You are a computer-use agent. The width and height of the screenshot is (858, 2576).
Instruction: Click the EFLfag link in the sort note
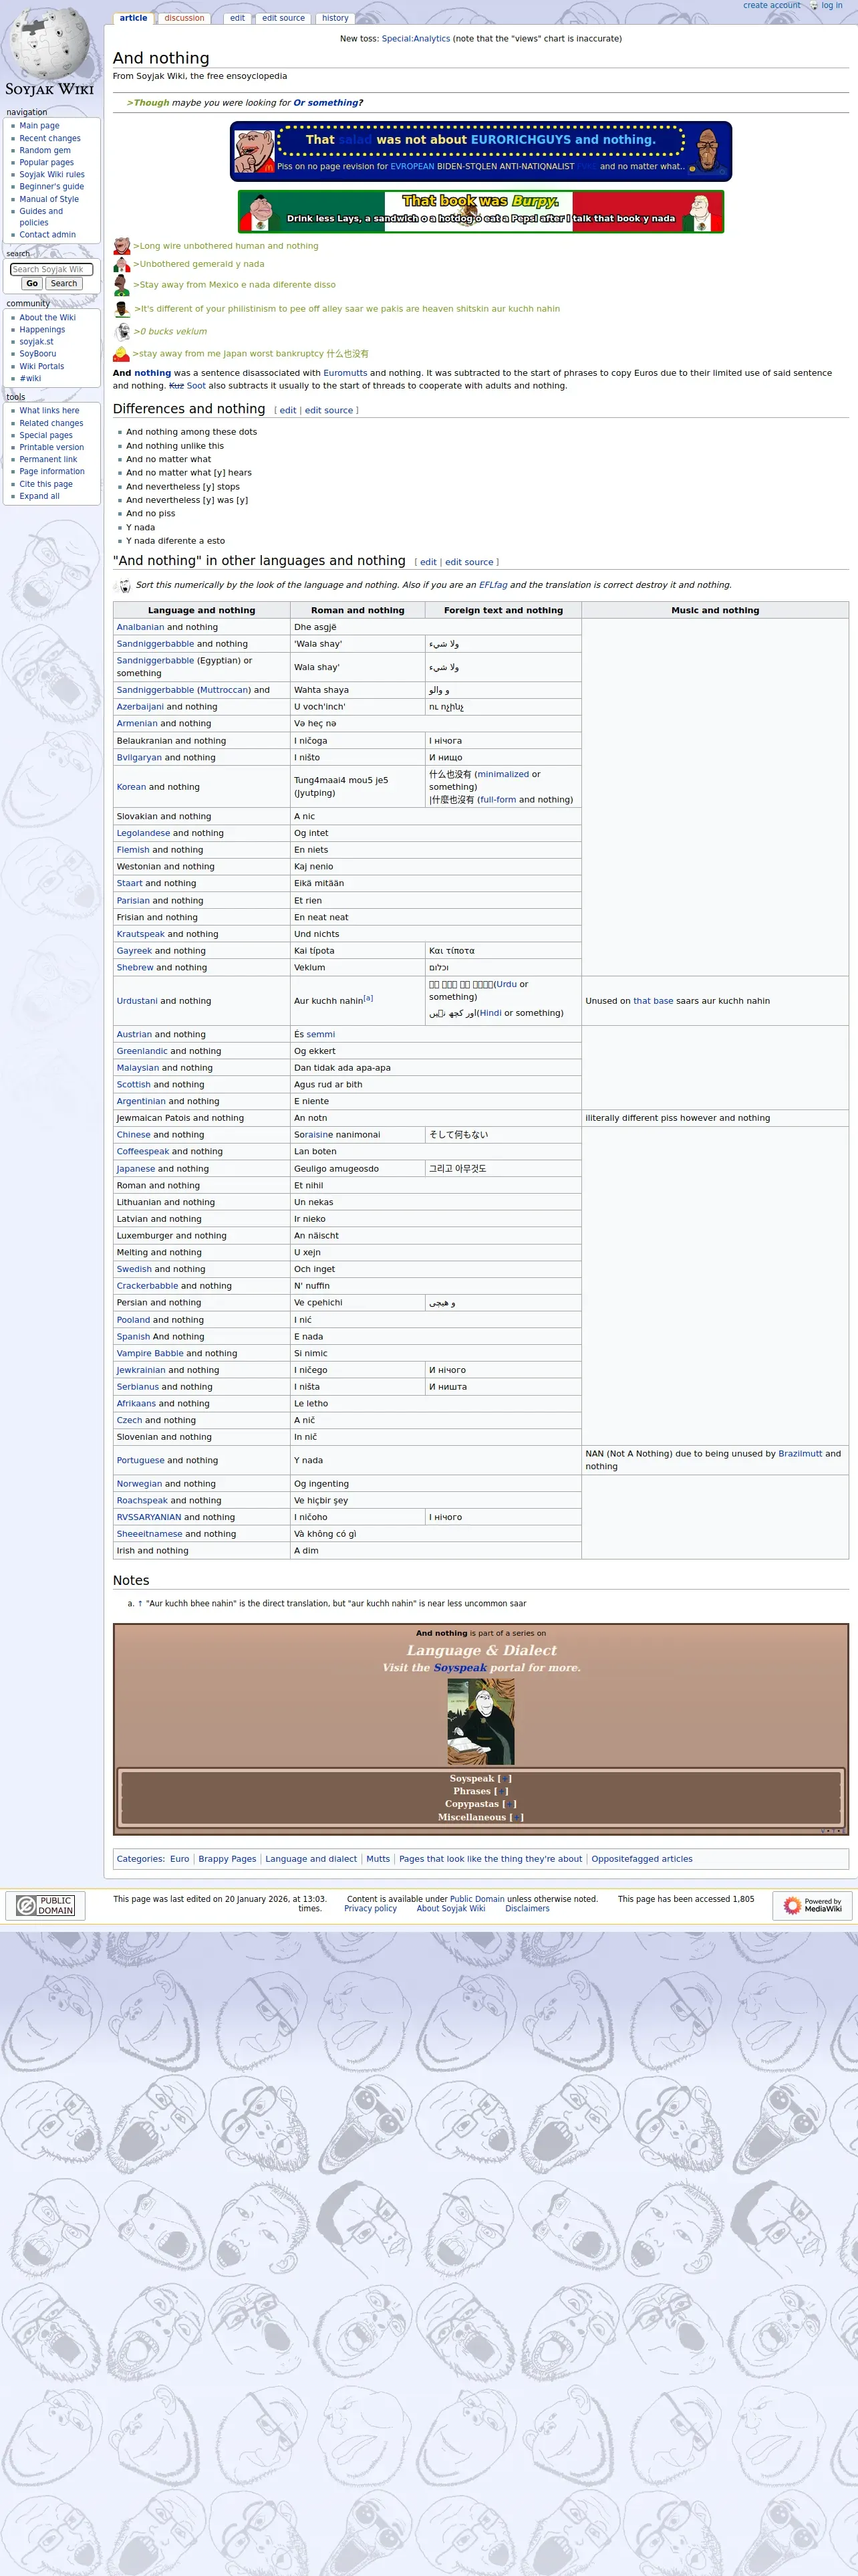coord(492,585)
